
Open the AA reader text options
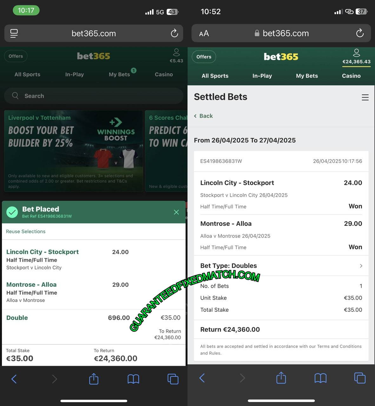coord(204,33)
